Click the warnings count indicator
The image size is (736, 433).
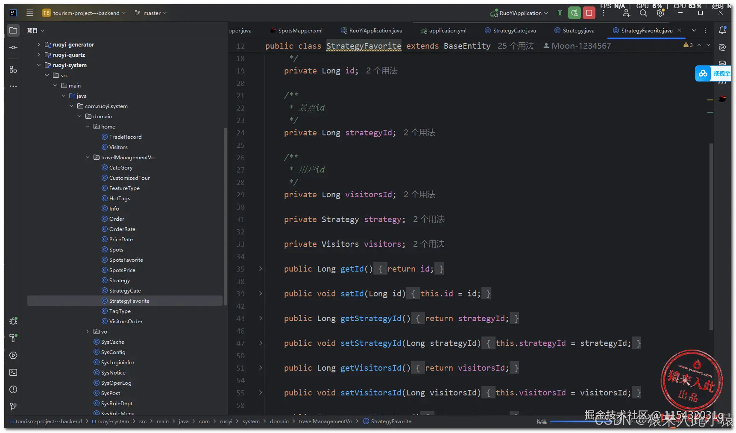tap(688, 45)
